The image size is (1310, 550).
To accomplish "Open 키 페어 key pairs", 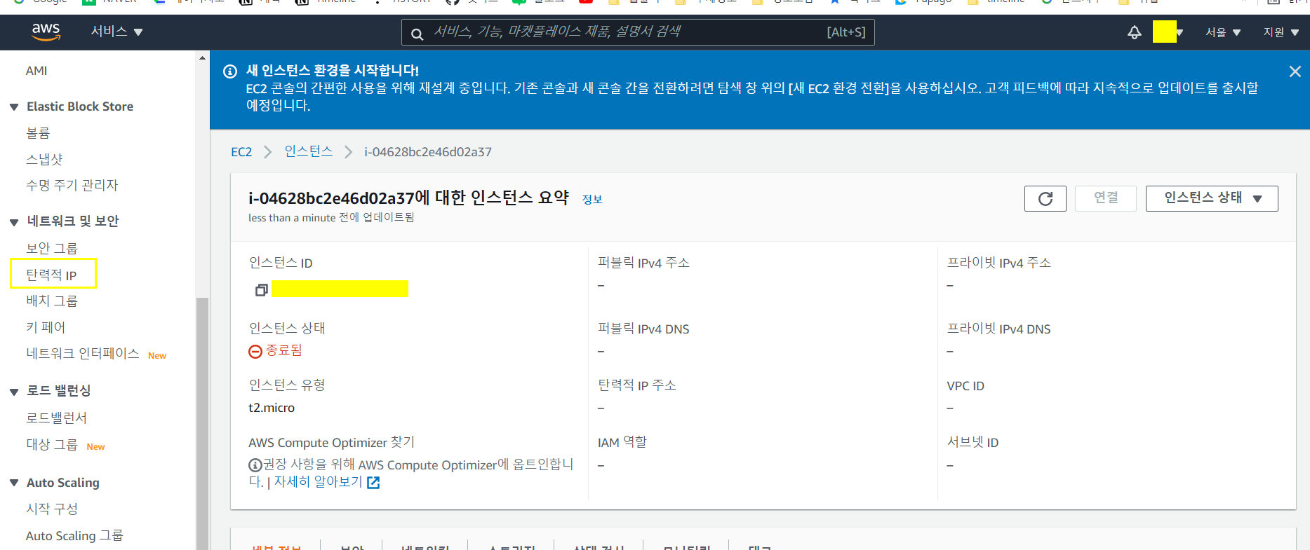I will 46,327.
